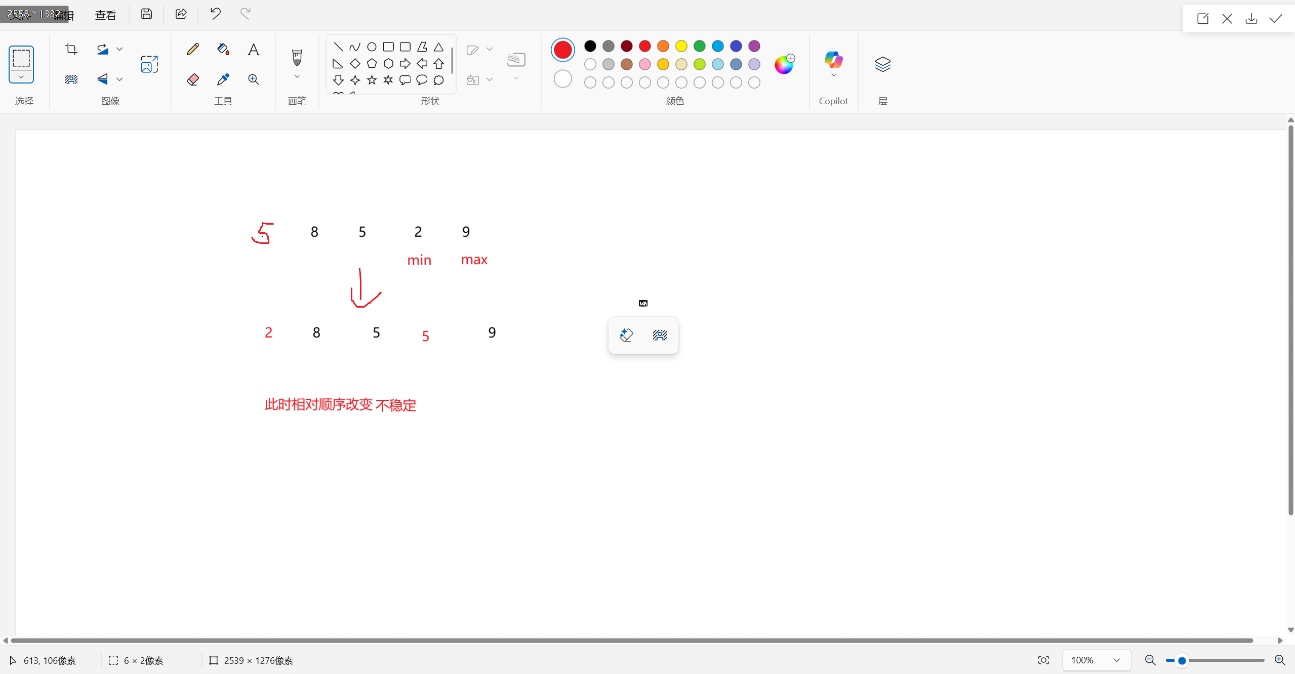This screenshot has width=1295, height=674.
Task: Click the Save icon
Action: [146, 14]
